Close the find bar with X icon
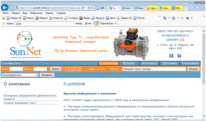This screenshot has width=206, height=121. pos(4,24)
